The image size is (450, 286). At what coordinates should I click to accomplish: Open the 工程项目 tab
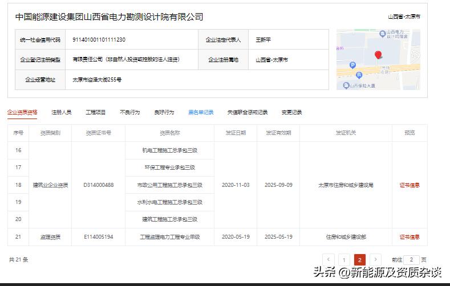coord(96,112)
